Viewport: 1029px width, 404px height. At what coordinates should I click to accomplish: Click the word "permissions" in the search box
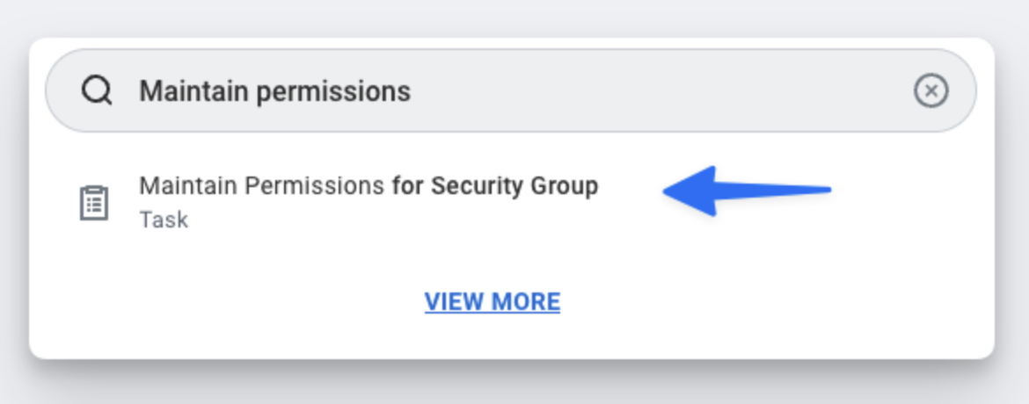(x=334, y=90)
